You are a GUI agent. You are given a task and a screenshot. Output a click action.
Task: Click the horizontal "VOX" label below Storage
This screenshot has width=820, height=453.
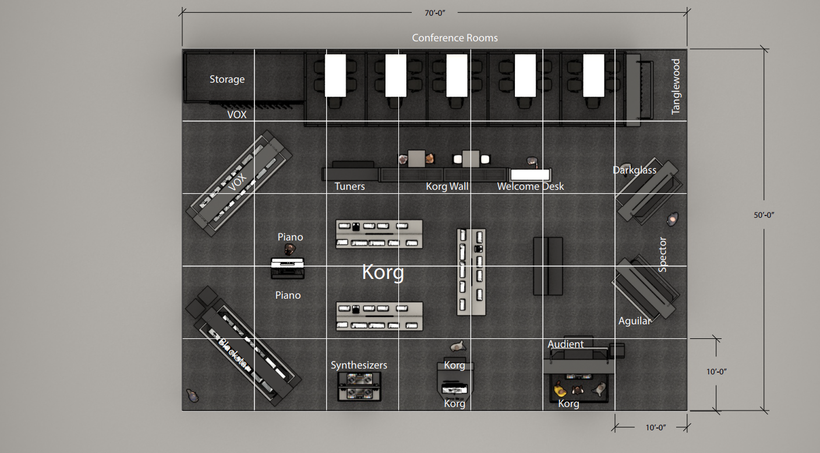point(237,115)
